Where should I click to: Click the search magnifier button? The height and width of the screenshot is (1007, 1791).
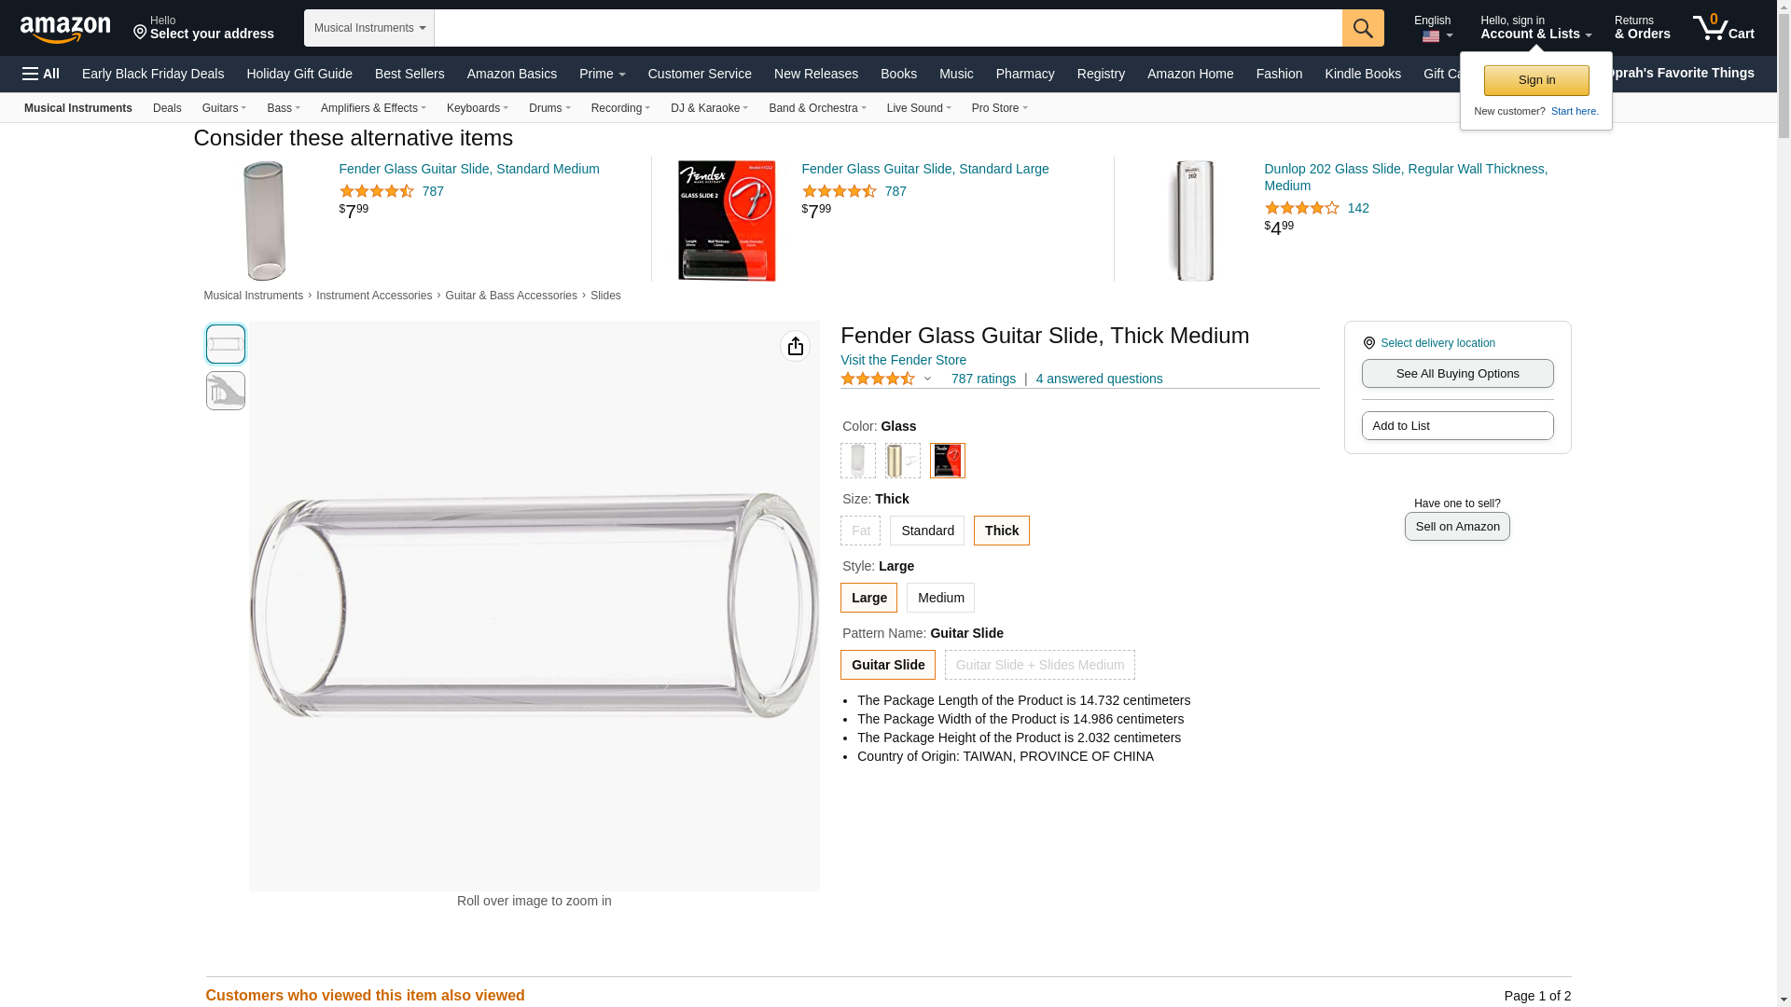point(1363,28)
